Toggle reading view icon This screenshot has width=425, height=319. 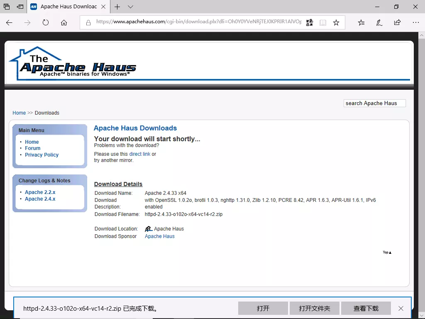[322, 22]
